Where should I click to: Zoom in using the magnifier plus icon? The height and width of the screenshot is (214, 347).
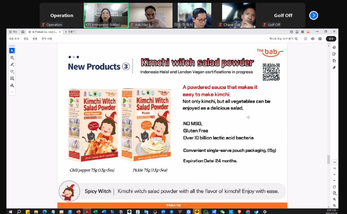point(334,200)
